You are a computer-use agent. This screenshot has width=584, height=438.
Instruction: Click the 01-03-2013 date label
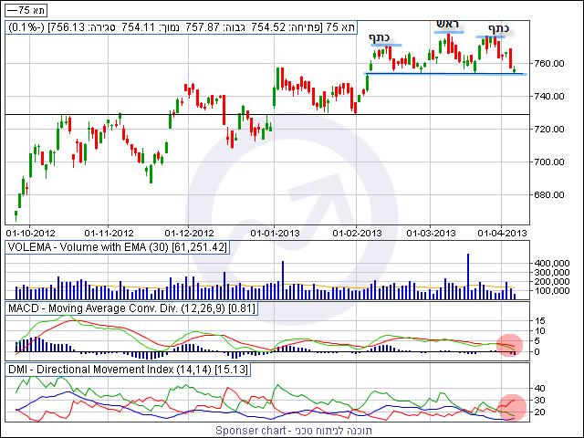tap(431, 234)
